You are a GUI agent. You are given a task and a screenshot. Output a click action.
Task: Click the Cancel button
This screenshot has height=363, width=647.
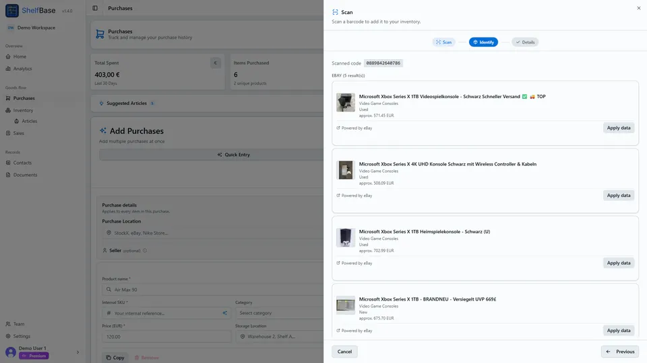tap(344, 352)
